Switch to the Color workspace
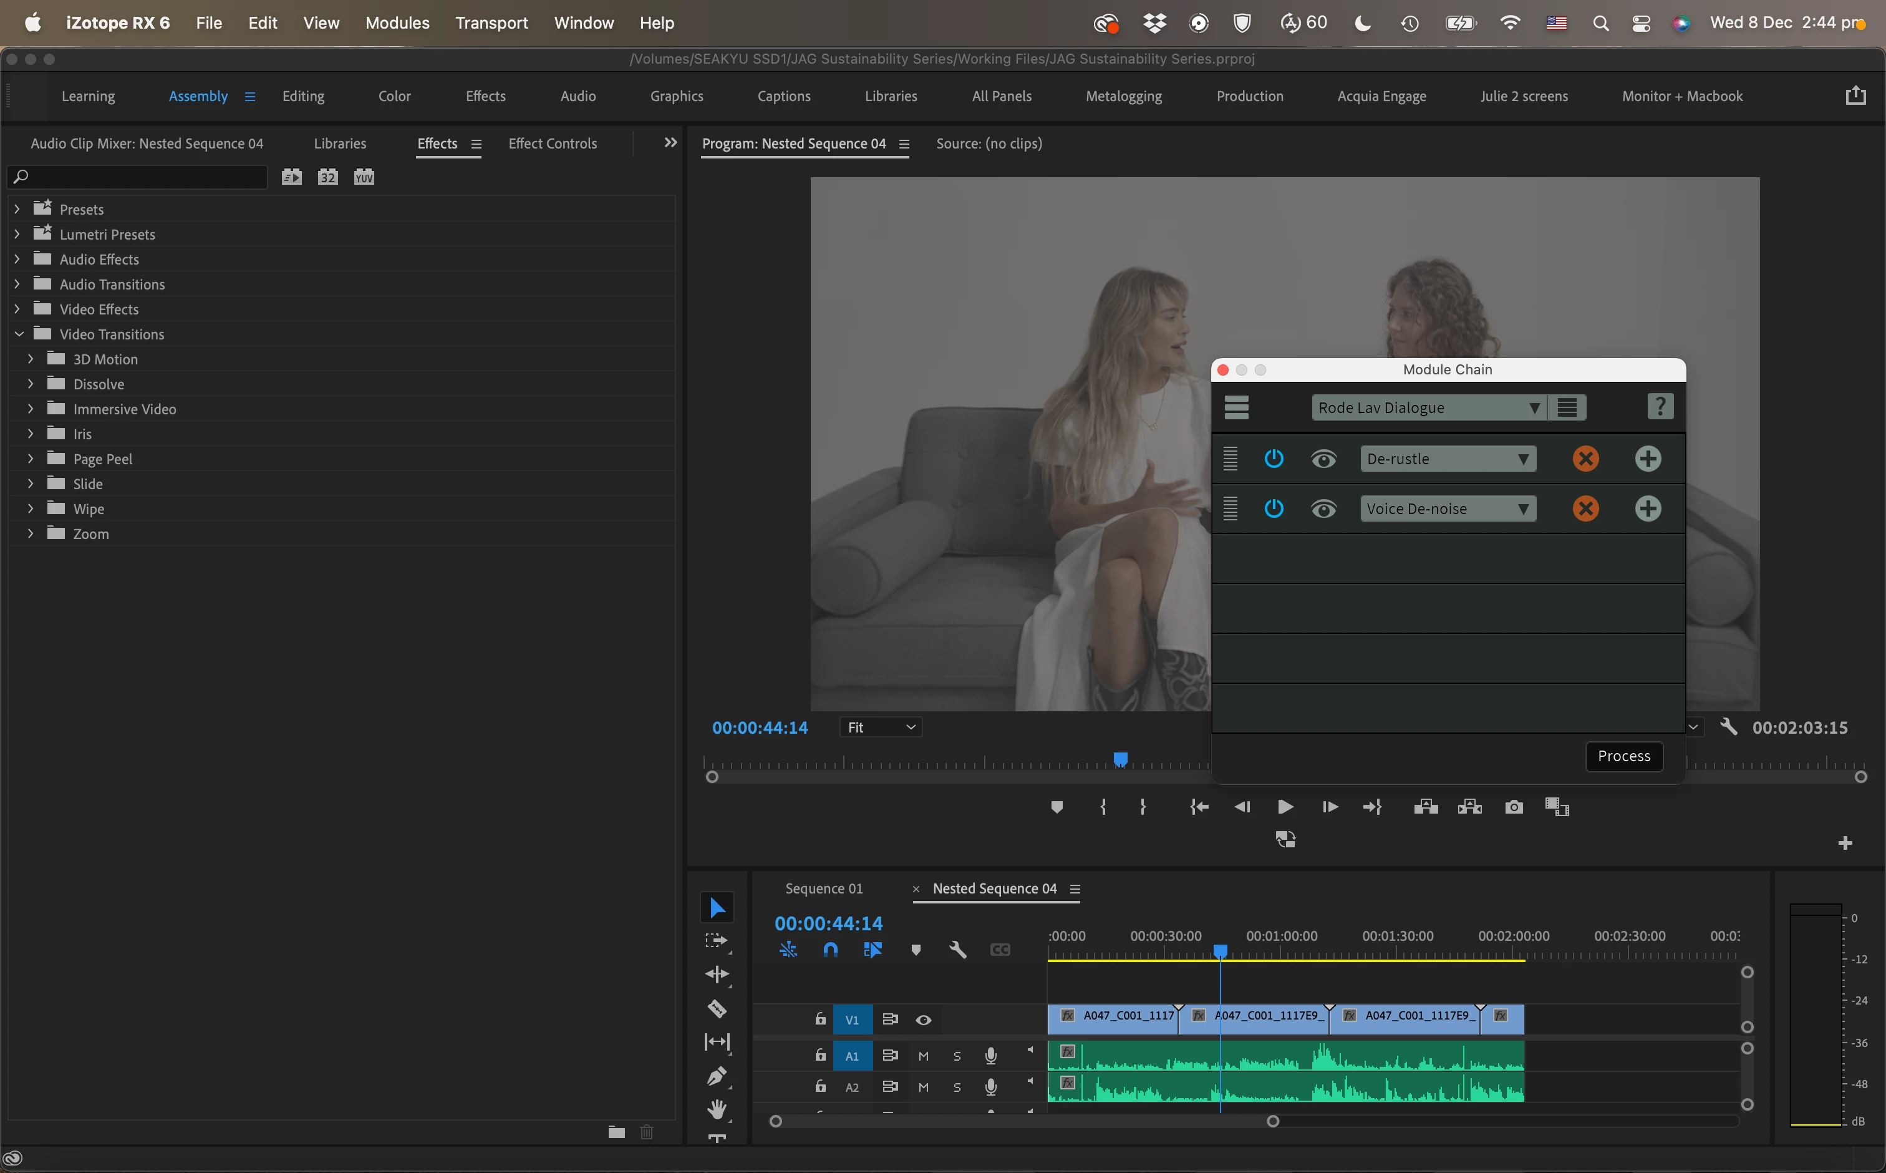Screen dimensions: 1886x1173 point(394,96)
